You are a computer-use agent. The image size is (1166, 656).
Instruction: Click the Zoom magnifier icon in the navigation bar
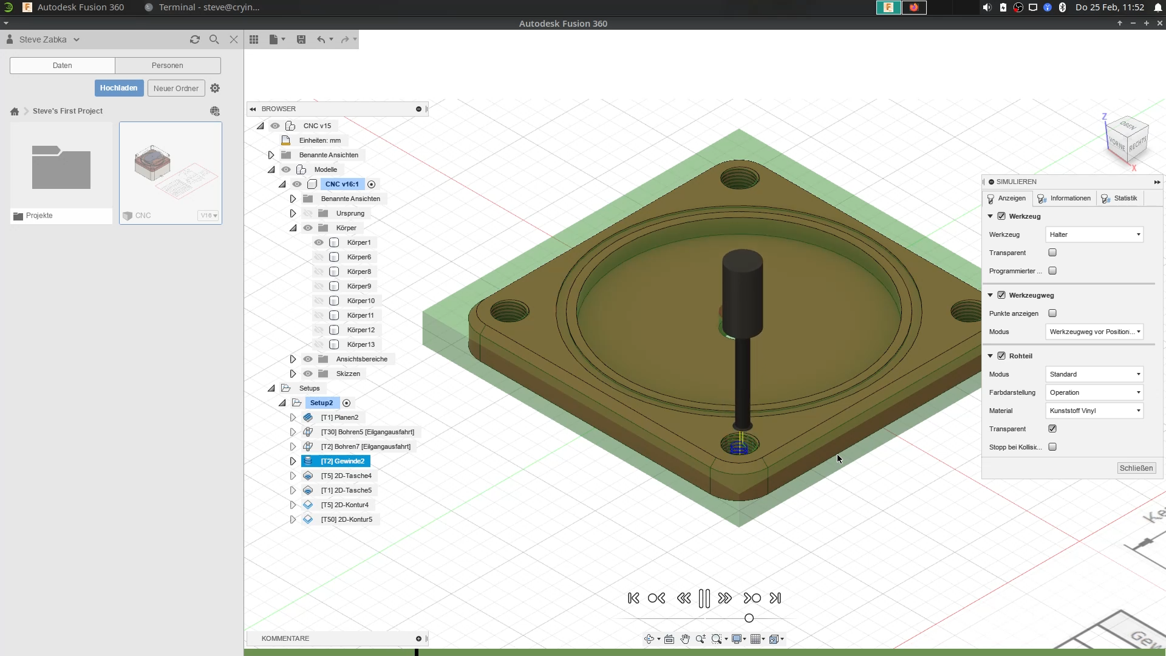(700, 639)
